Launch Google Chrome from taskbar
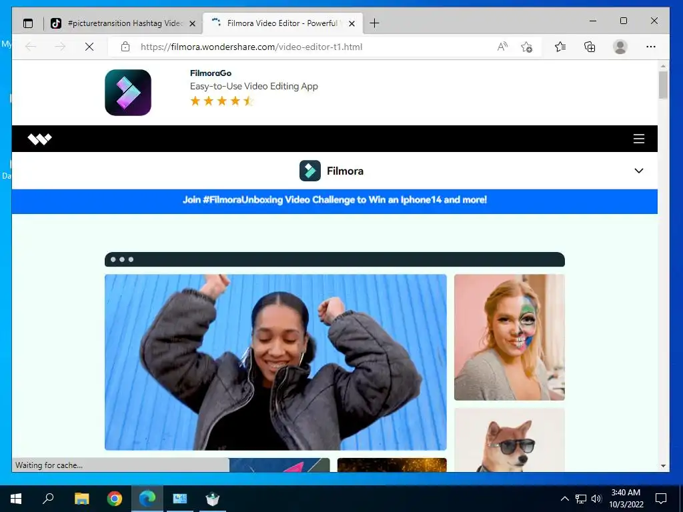Viewport: 683px width, 512px height. [115, 499]
